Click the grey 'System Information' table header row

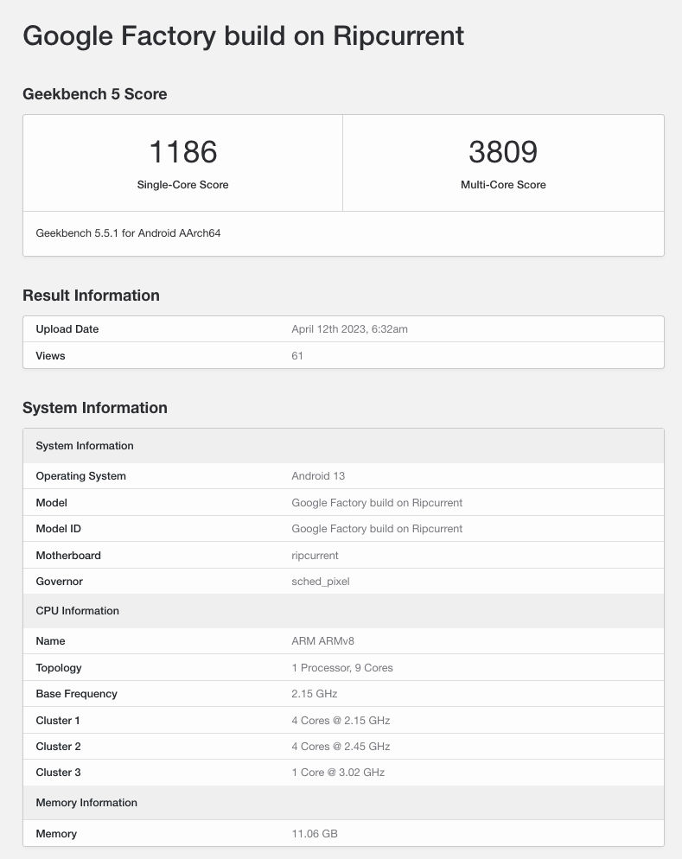click(x=343, y=446)
